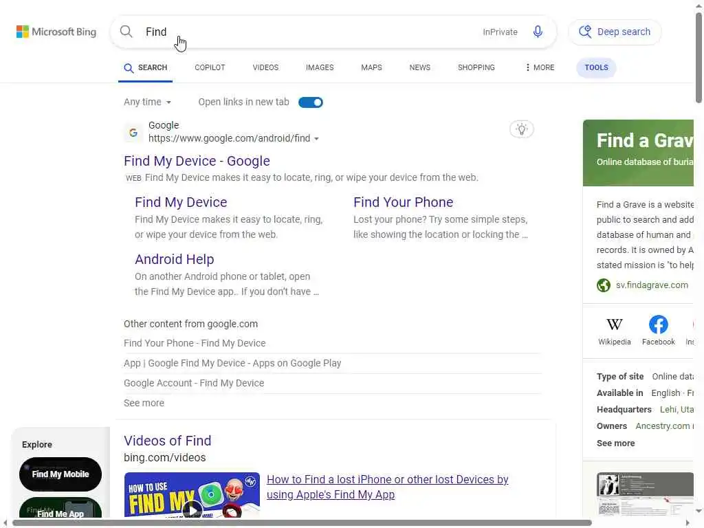Click the Ancestry.com owner link
The image size is (704, 528).
click(x=664, y=426)
